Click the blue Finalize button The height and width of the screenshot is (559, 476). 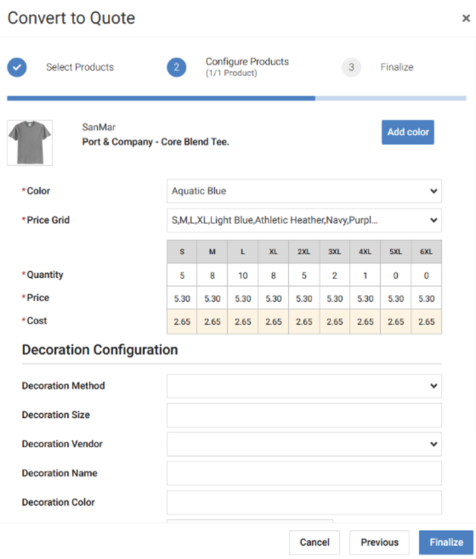(x=446, y=542)
